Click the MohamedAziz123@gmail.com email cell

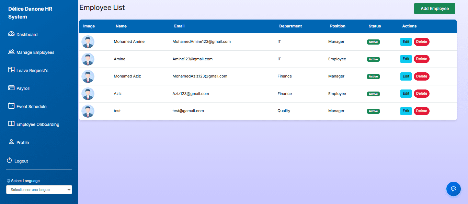click(x=200, y=76)
